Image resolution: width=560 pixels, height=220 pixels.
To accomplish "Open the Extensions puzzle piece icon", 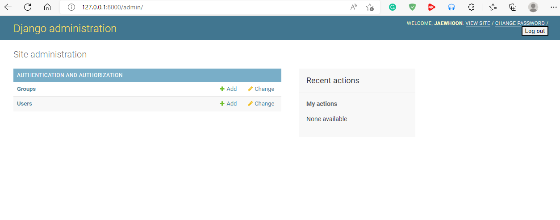I will click(x=471, y=7).
